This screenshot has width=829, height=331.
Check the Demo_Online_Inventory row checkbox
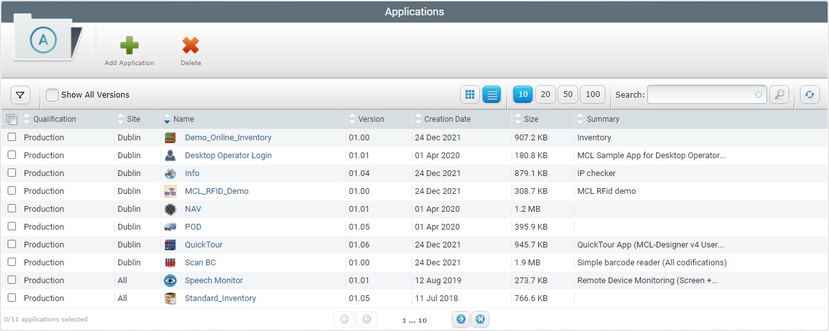point(11,137)
